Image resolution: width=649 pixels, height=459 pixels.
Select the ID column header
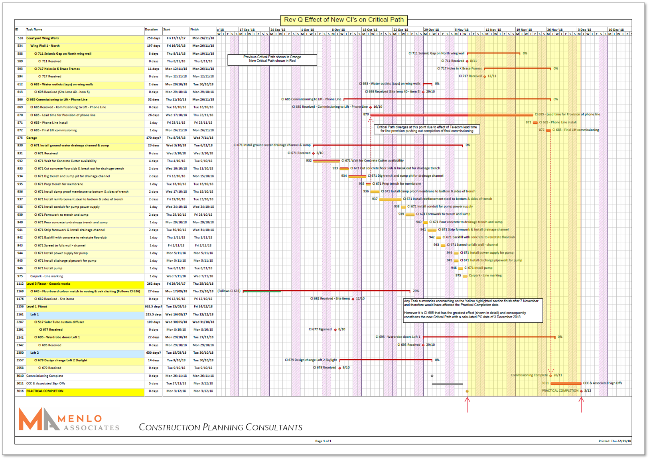[17, 30]
